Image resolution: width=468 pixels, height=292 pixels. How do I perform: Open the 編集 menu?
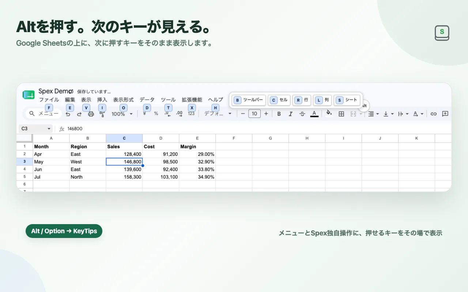coord(70,100)
